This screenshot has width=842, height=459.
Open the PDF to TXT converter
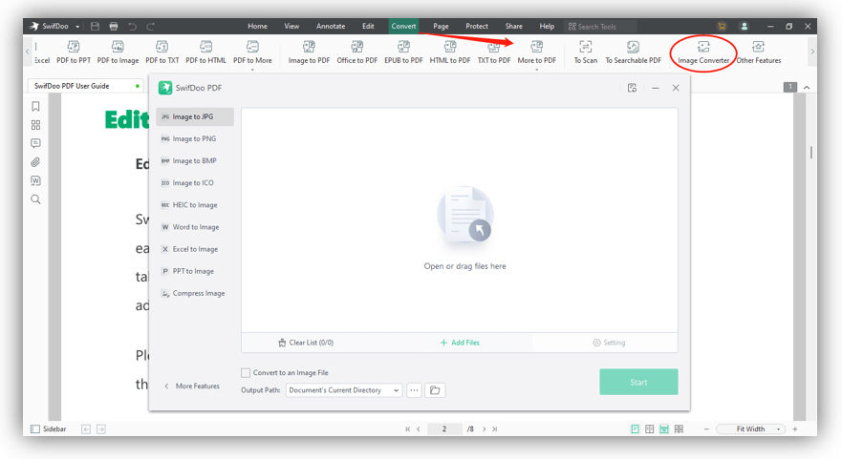162,52
